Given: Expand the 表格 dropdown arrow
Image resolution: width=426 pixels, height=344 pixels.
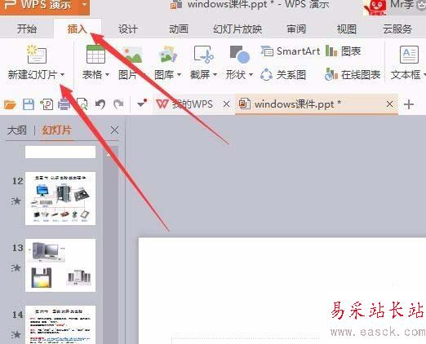Looking at the screenshot, I should click(107, 74).
